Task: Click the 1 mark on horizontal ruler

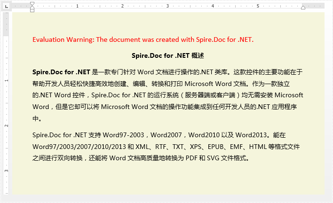Action: click(x=77, y=6)
